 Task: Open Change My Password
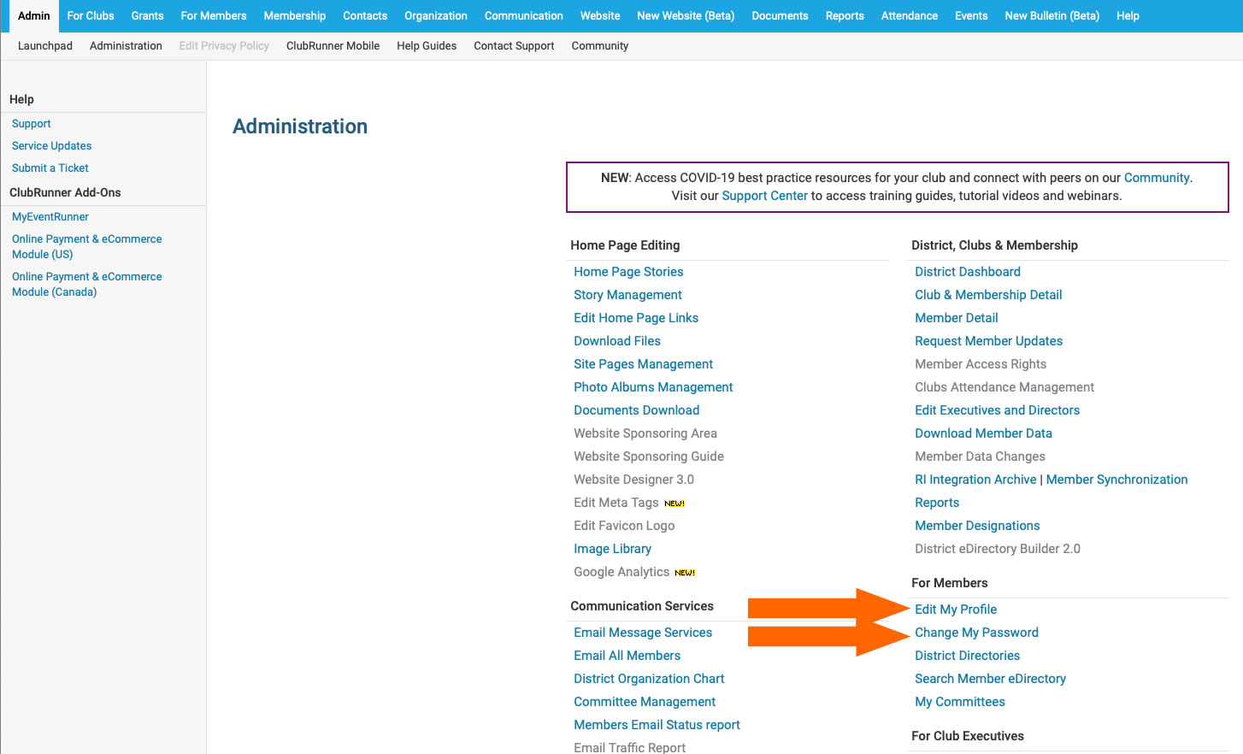(x=976, y=632)
